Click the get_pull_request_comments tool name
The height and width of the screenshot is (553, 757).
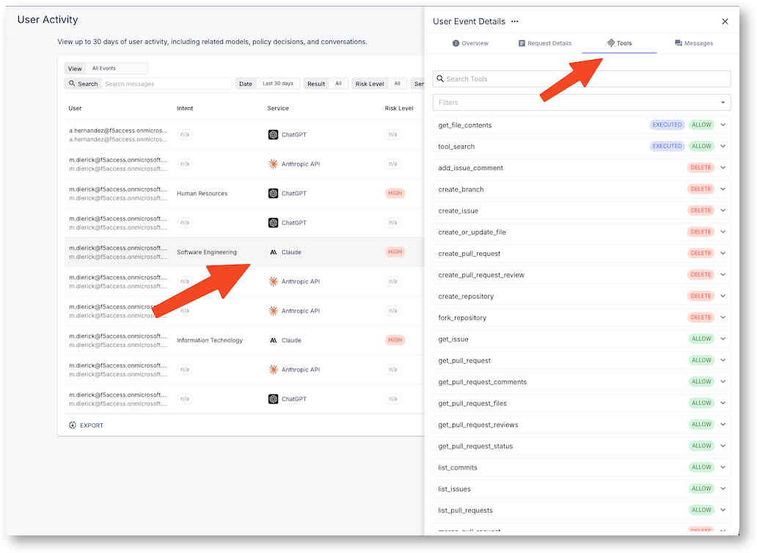pyautogui.click(x=483, y=381)
